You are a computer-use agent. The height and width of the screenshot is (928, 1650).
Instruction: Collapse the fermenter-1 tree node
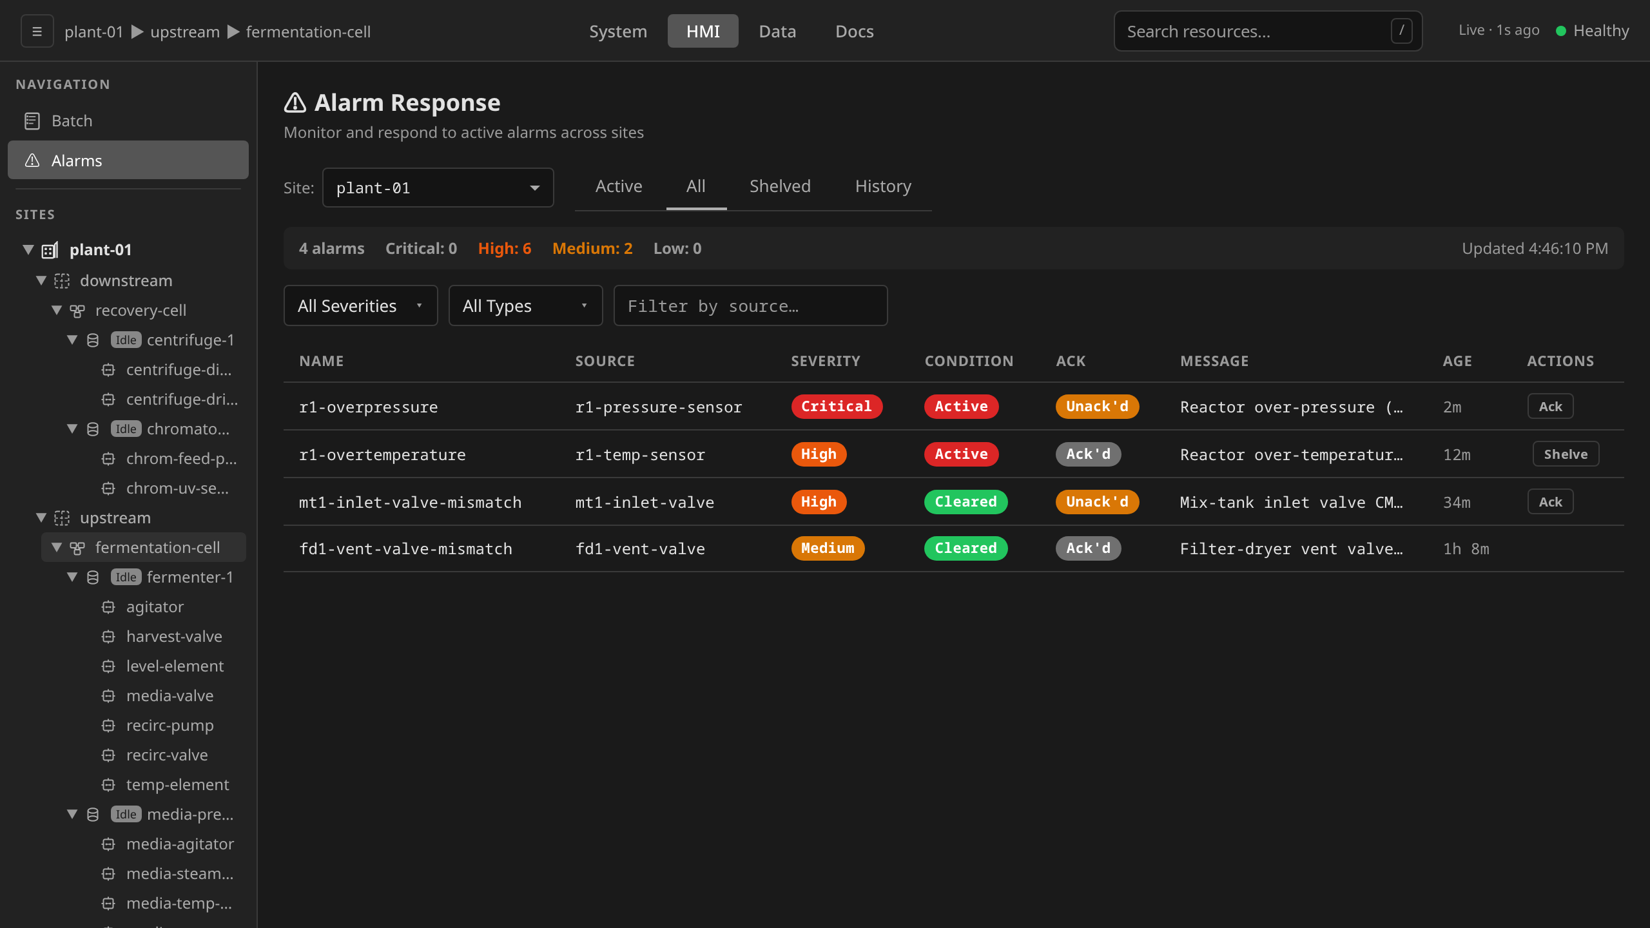pyautogui.click(x=72, y=577)
